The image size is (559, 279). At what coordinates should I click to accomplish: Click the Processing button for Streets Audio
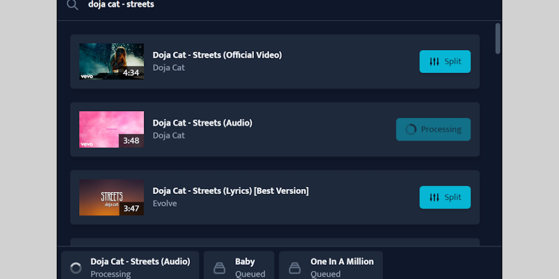[433, 130]
